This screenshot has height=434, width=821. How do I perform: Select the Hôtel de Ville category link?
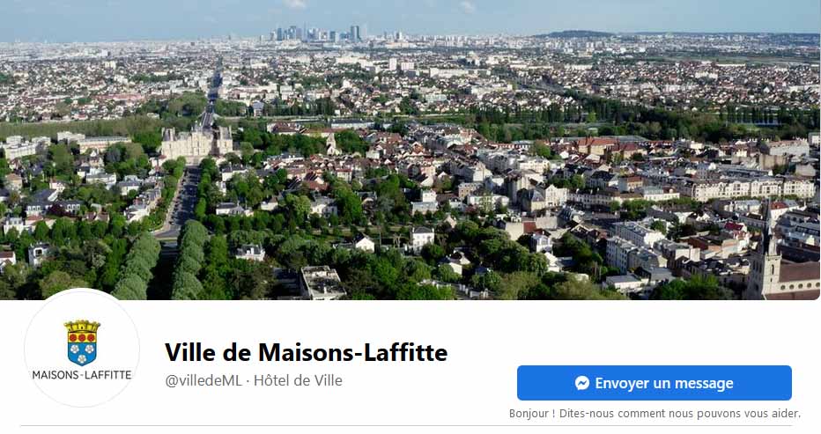click(298, 380)
